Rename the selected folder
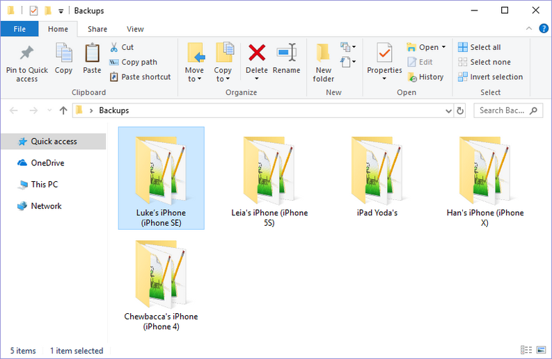This screenshot has height=359, width=552. 286,58
